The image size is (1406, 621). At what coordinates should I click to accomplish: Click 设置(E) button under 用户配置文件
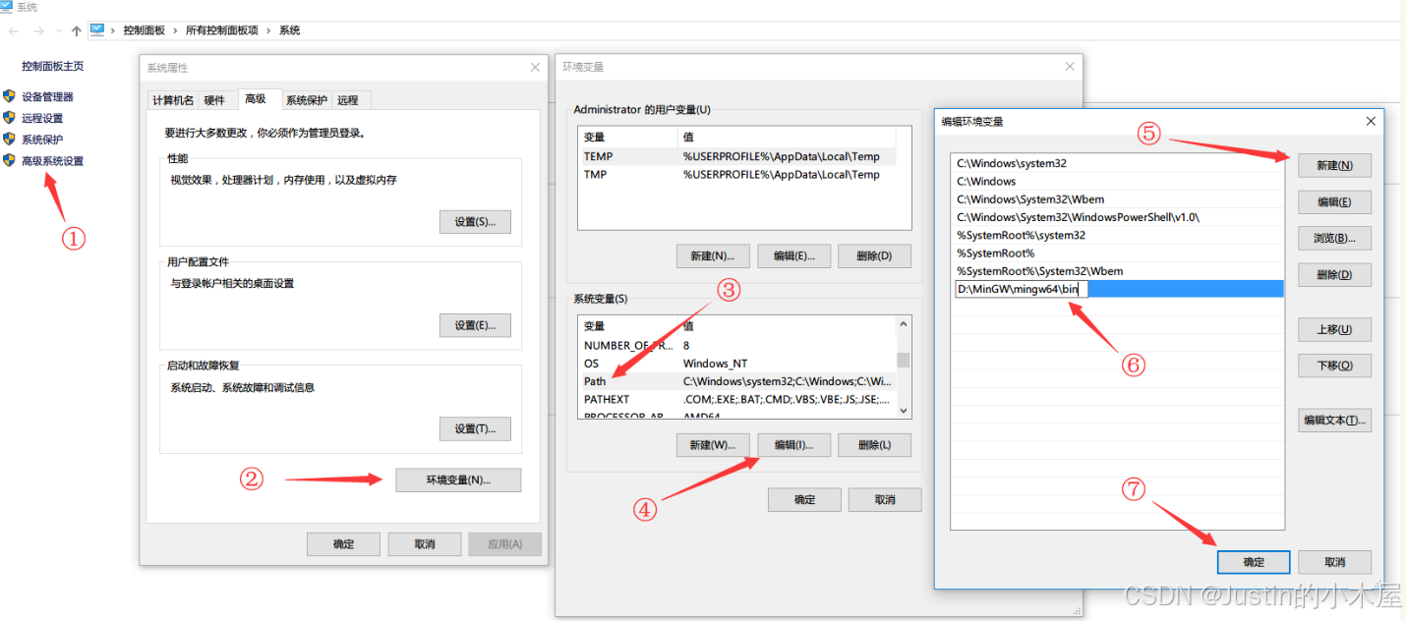475,325
